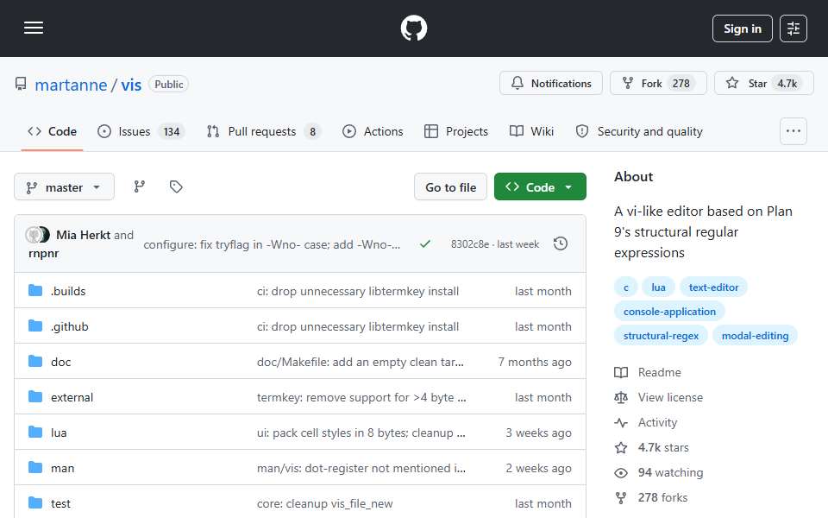Open commit 'ui: pack cell styles in 8 bytes'

(361, 433)
